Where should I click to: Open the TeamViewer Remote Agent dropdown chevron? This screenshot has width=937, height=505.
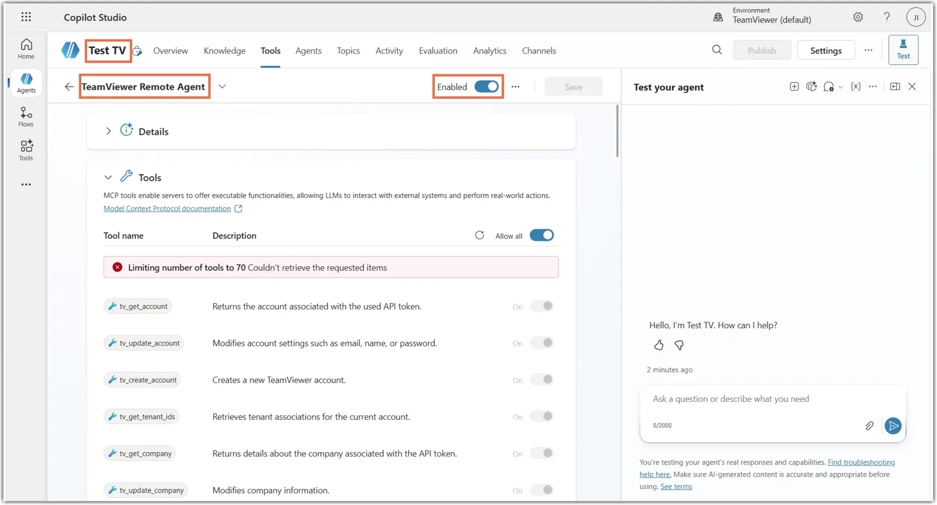[x=222, y=86]
